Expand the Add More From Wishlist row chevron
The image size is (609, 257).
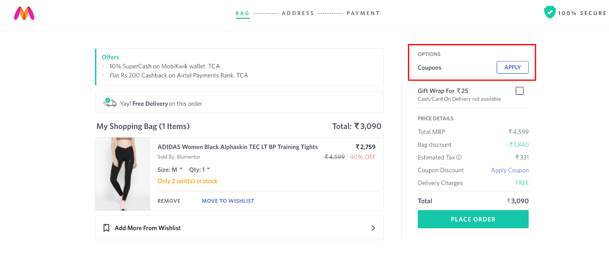[373, 227]
